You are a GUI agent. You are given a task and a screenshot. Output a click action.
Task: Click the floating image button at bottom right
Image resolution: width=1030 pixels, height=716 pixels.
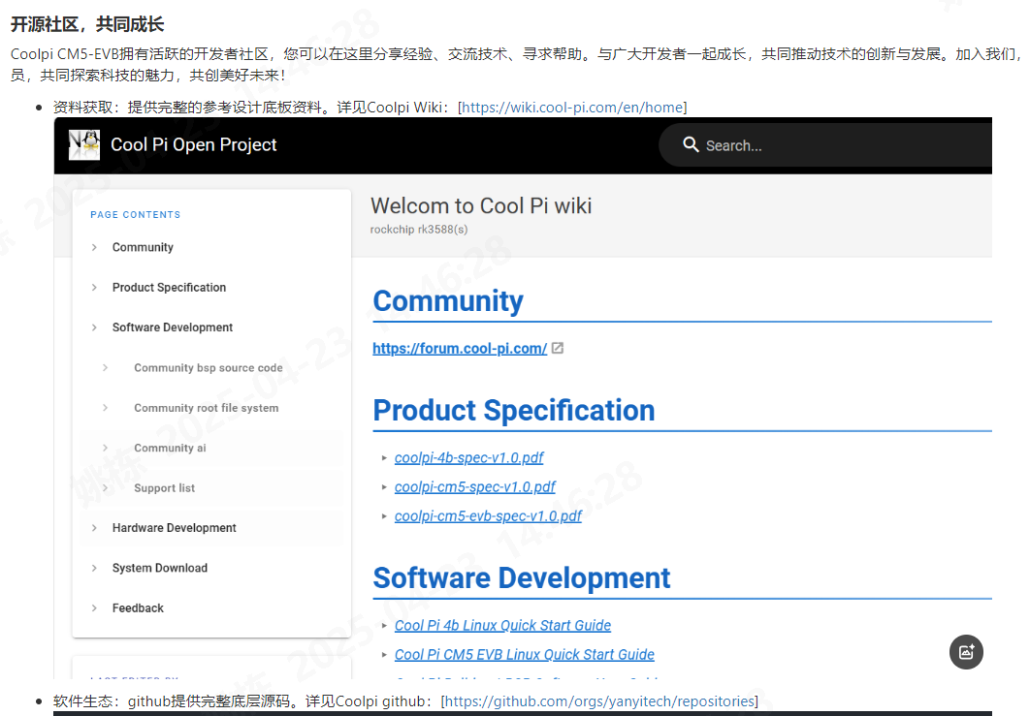pos(966,652)
